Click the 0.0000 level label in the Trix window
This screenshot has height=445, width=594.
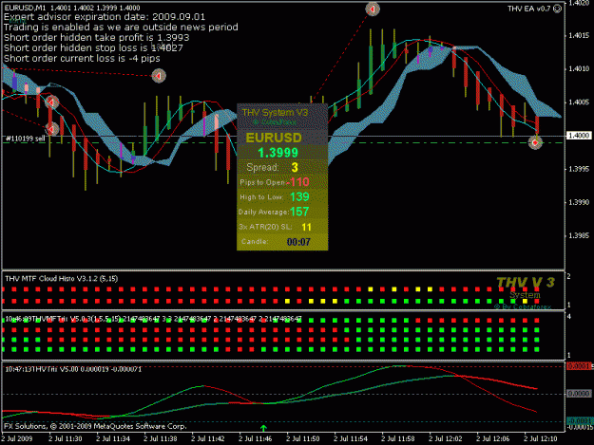[x=579, y=394]
